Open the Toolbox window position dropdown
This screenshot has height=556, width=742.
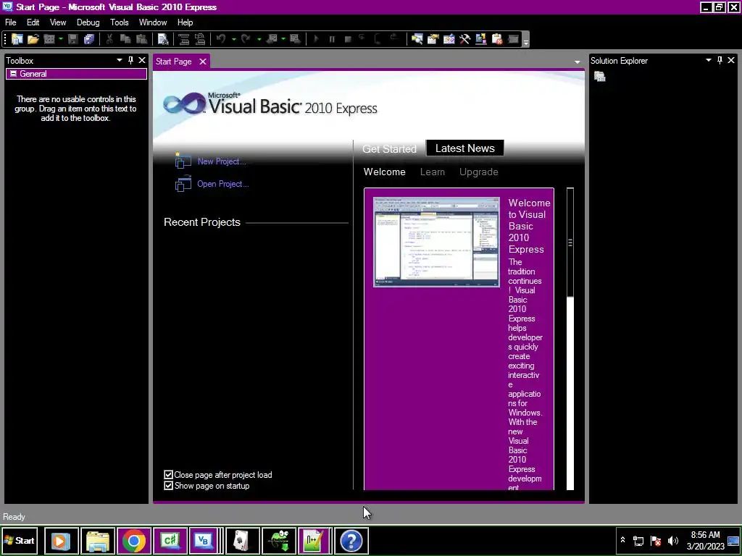120,60
